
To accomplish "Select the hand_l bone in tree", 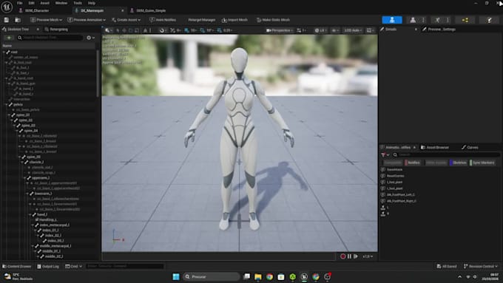I will tap(41, 214).
